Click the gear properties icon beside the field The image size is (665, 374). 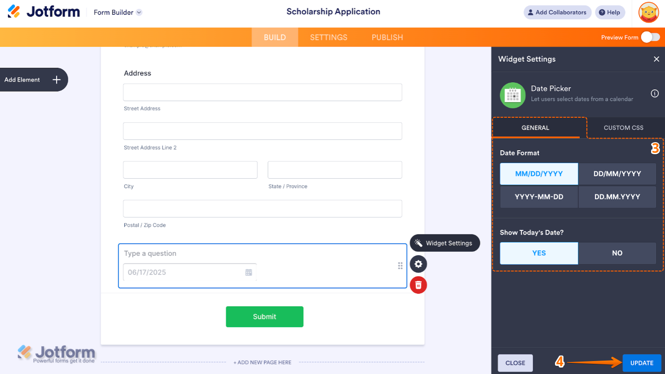418,264
